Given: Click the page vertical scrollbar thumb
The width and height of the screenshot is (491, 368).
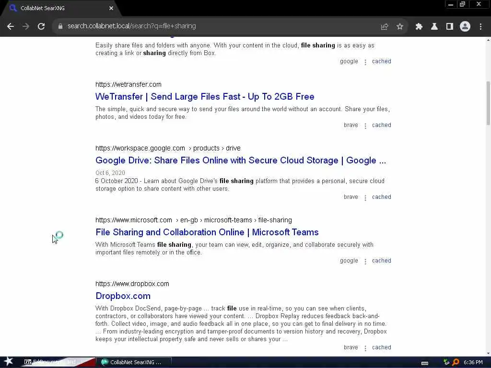Looking at the screenshot, I should click(488, 103).
